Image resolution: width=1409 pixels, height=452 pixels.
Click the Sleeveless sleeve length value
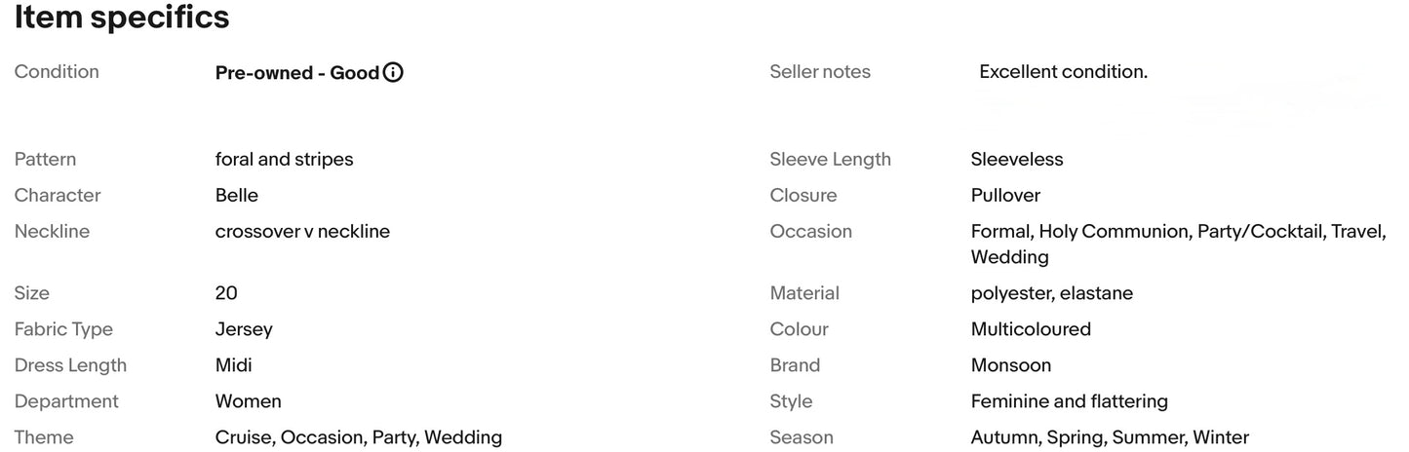click(x=1017, y=159)
